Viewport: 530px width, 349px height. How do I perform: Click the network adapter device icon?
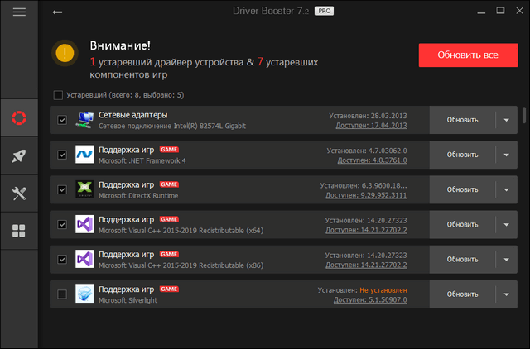[x=84, y=120]
